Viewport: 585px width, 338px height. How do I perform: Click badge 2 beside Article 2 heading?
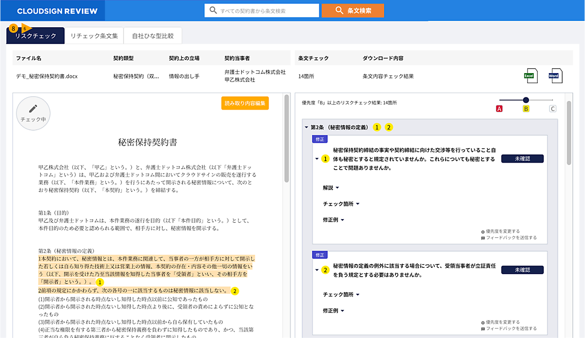tap(389, 127)
